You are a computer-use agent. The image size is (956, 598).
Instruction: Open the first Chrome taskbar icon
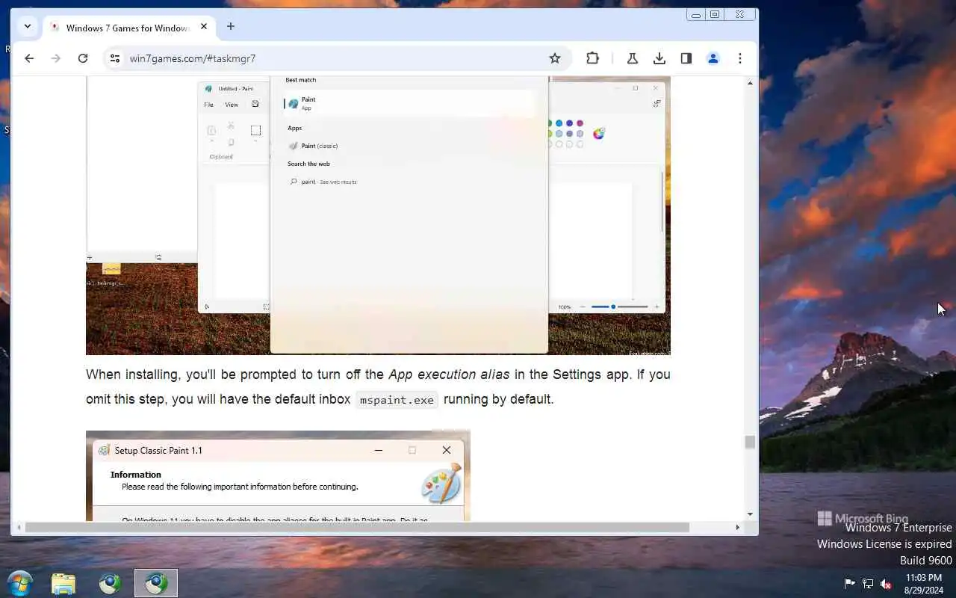(110, 583)
